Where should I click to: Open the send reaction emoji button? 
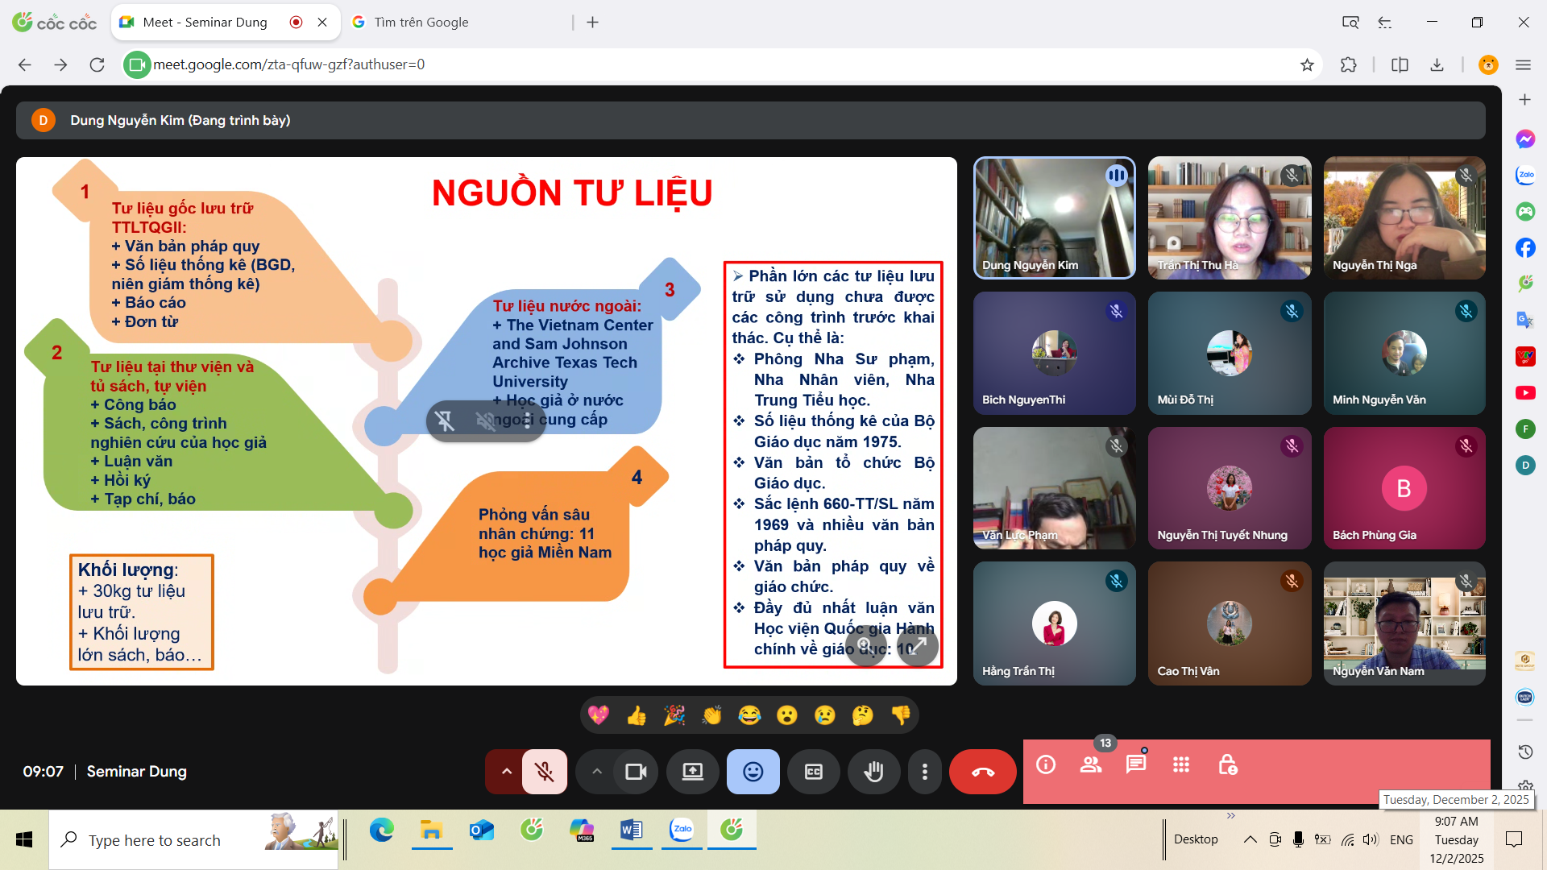[x=753, y=772]
